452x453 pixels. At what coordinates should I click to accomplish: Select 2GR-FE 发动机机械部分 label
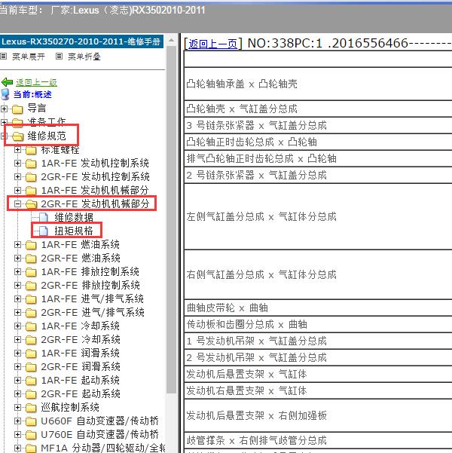click(x=95, y=204)
